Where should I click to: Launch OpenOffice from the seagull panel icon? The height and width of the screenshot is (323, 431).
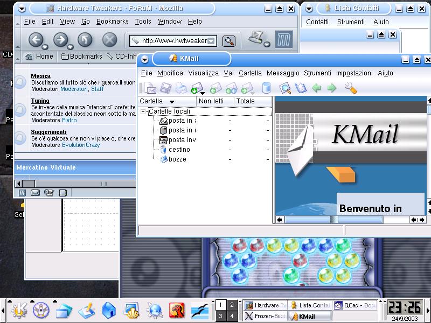[199, 311]
